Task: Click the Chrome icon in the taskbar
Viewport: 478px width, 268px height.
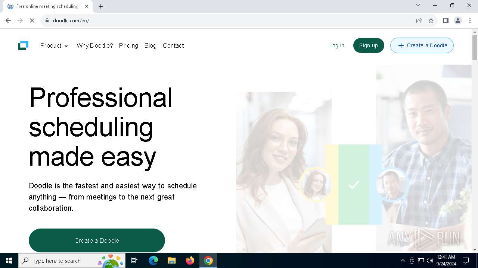Action: tap(208, 261)
